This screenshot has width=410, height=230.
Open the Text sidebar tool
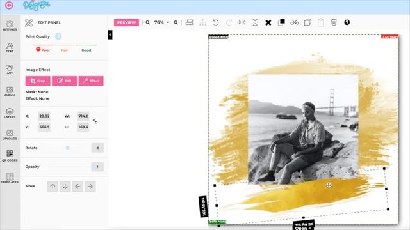pyautogui.click(x=10, y=47)
